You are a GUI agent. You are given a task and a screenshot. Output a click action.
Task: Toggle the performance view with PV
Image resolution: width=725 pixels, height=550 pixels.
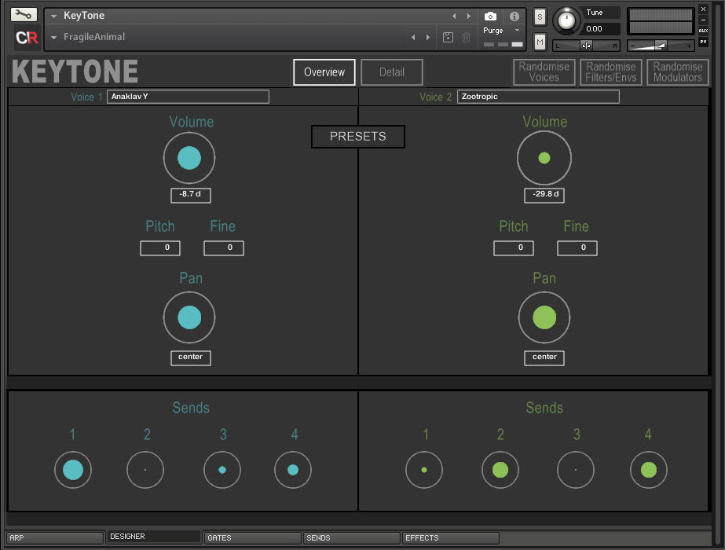pyautogui.click(x=704, y=41)
